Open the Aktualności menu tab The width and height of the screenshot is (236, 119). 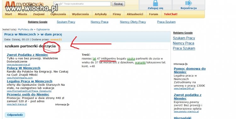point(135,14)
